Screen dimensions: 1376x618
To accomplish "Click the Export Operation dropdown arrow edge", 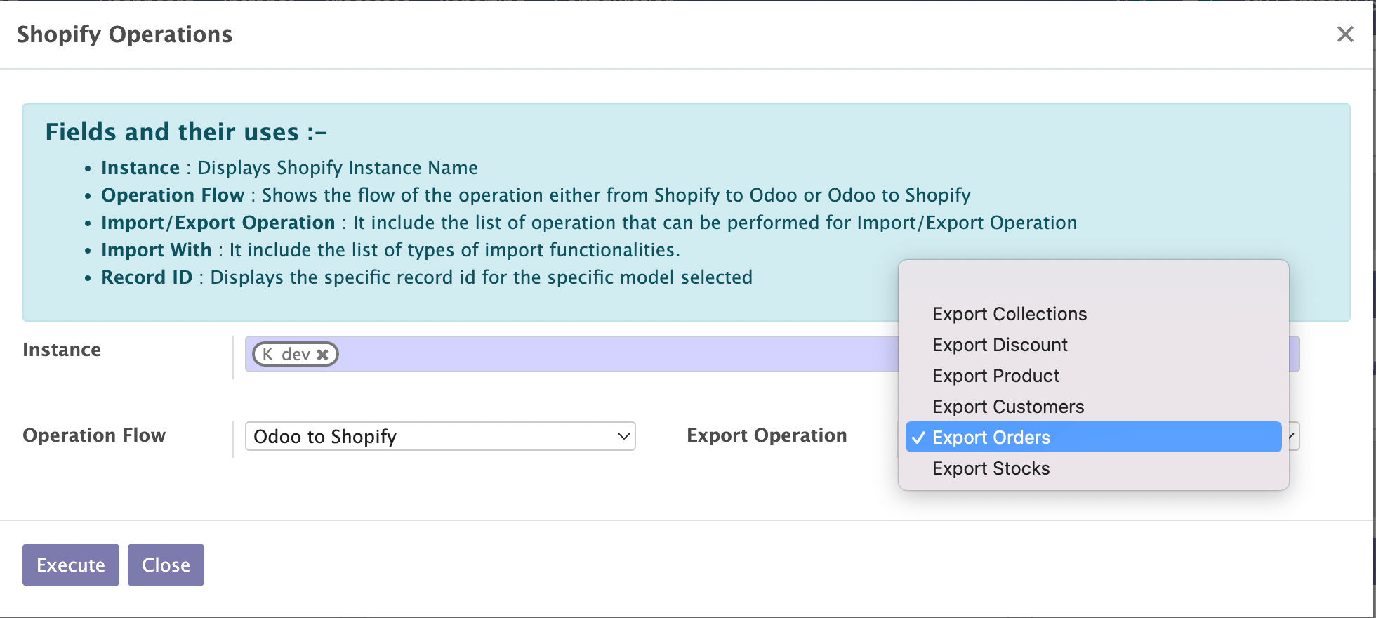I will 1292,436.
